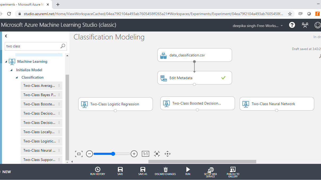
Task: Click the Save icon
Action: pos(120,169)
